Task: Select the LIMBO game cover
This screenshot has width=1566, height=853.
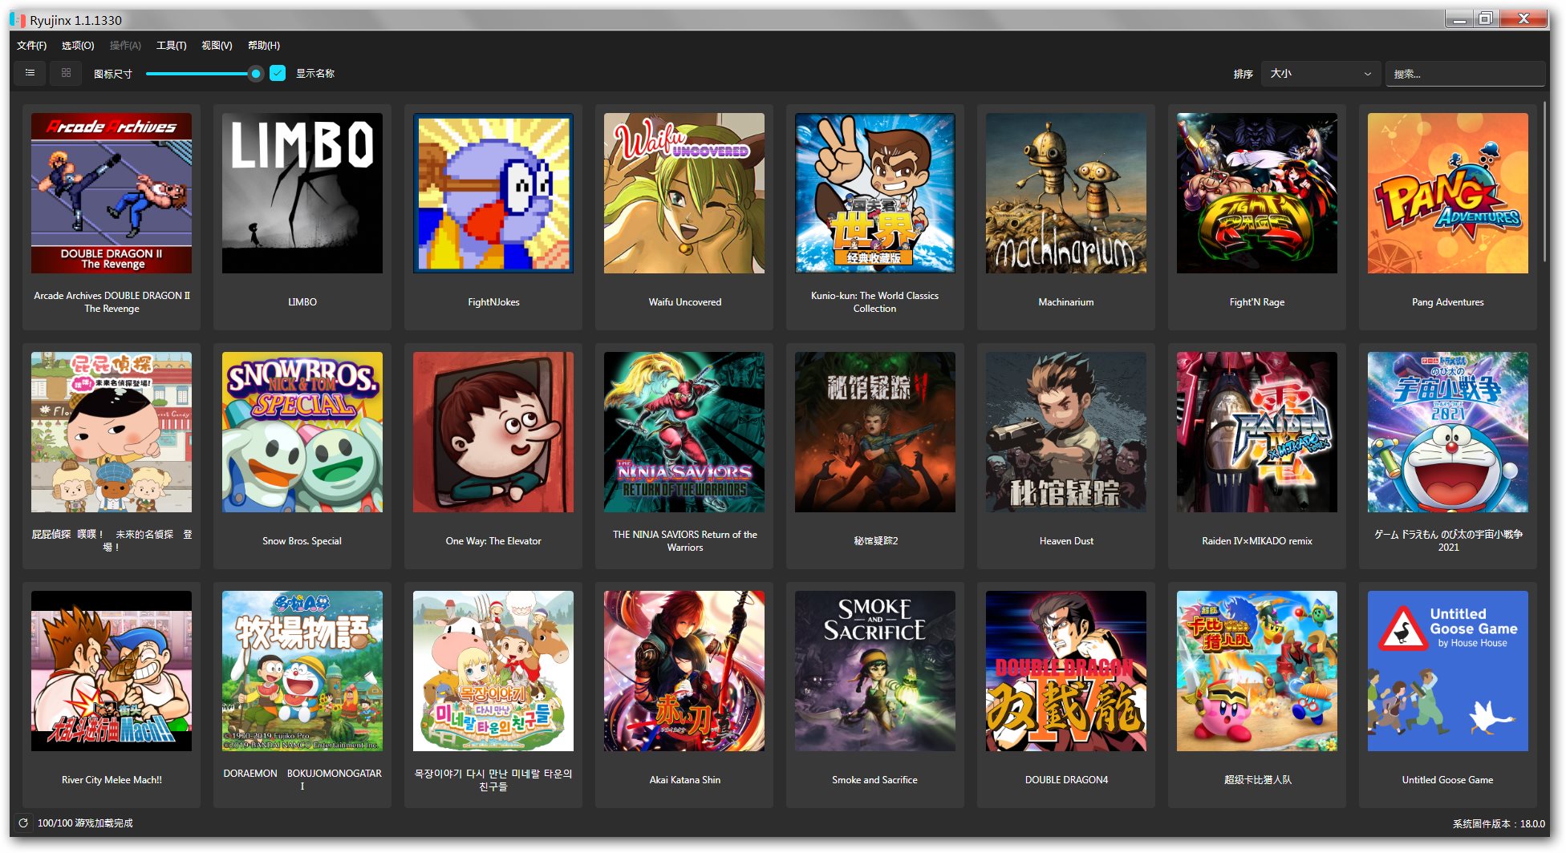Action: [x=302, y=193]
